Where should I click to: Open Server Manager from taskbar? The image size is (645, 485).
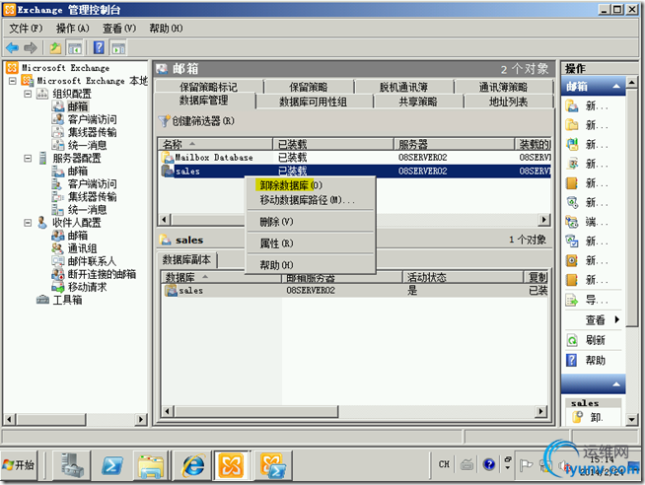tap(72, 465)
